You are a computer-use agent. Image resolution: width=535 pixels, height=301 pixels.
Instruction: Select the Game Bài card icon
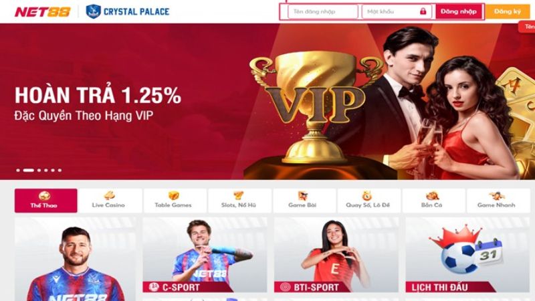(302, 195)
